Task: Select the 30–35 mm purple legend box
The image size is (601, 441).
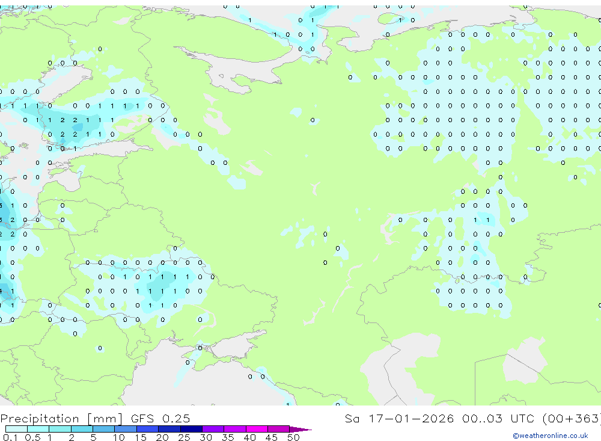Action: coord(213,429)
